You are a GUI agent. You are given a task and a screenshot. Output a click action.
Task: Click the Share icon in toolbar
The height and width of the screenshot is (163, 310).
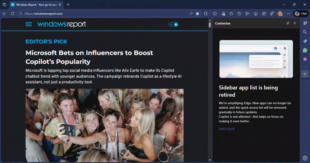(x=264, y=14)
